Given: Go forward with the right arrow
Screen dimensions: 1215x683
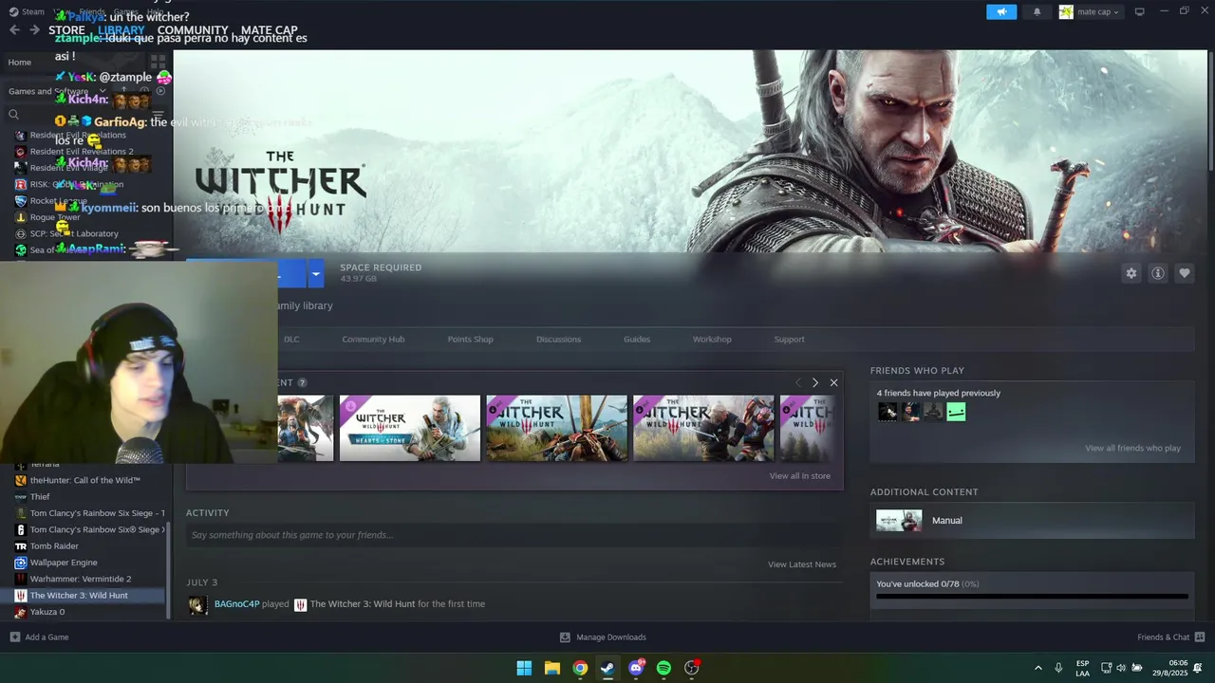Looking at the screenshot, I should pyautogui.click(x=34, y=30).
